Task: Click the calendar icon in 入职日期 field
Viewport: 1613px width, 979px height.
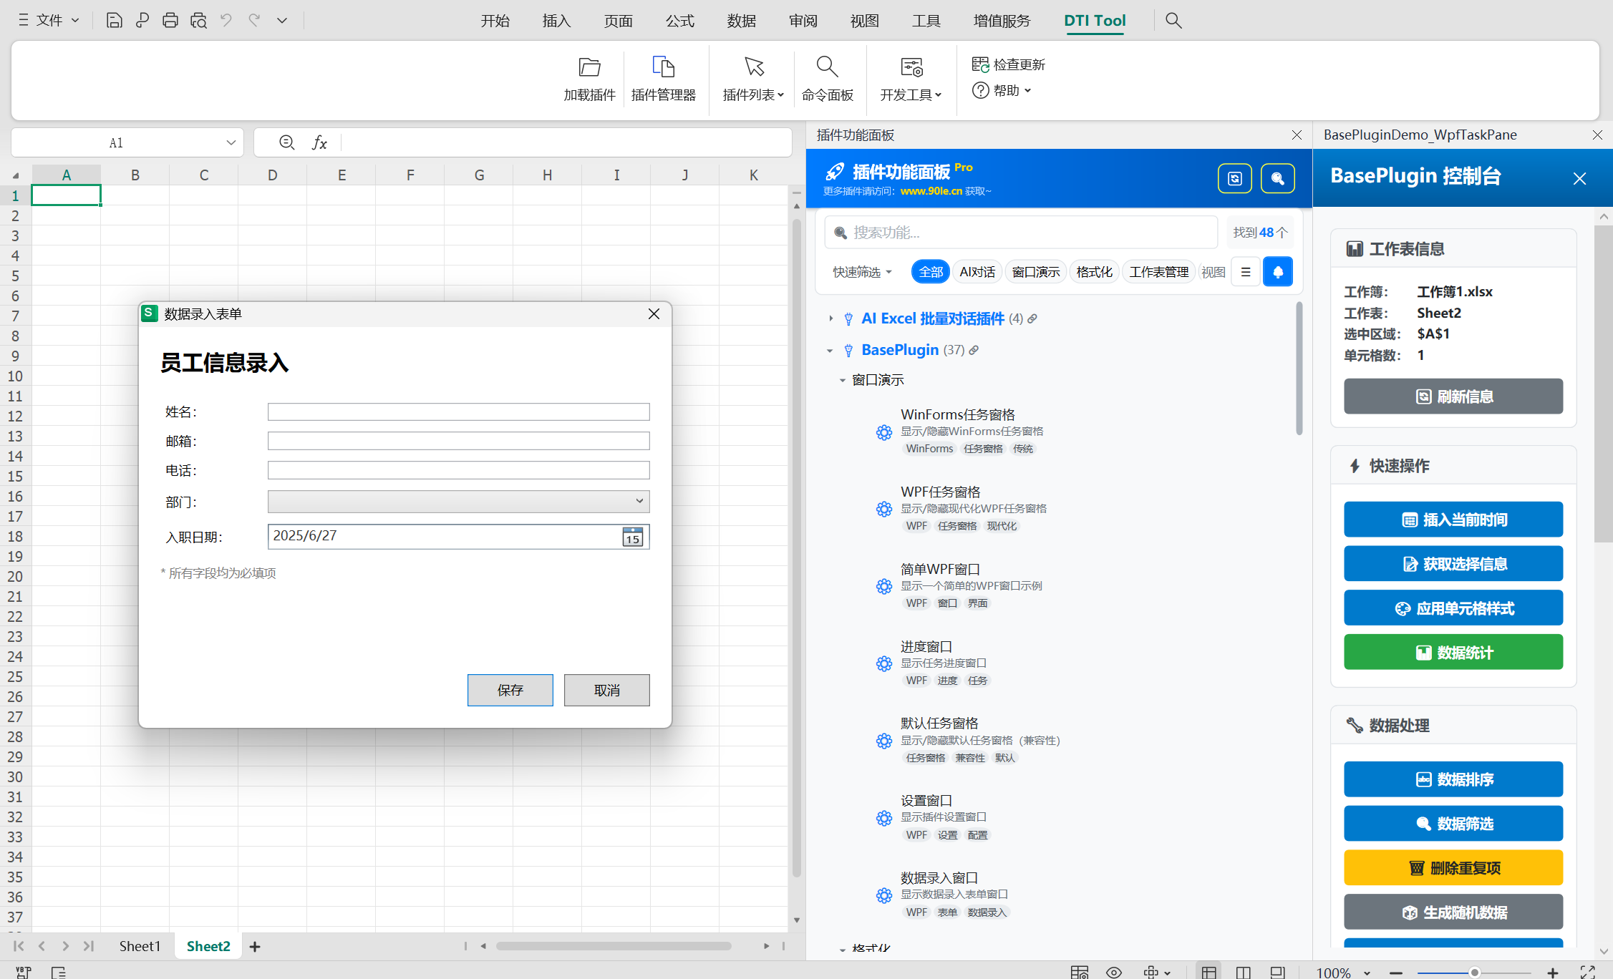Action: pos(632,537)
